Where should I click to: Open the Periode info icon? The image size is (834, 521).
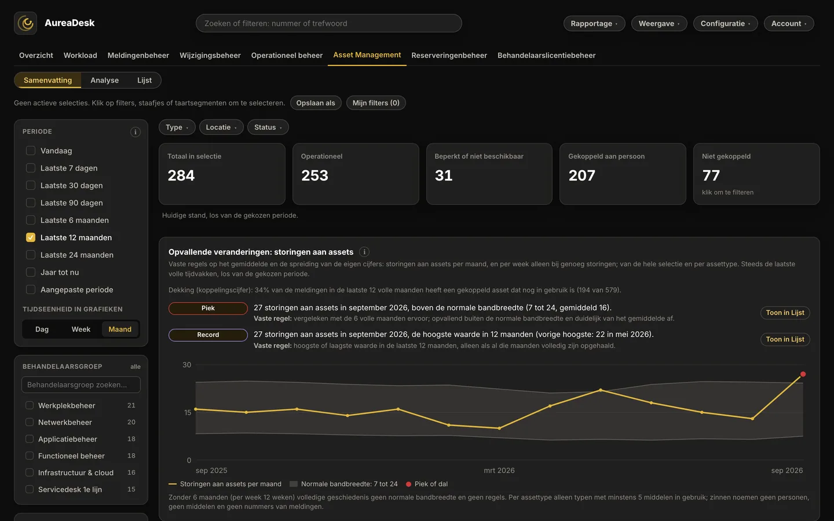coord(136,132)
